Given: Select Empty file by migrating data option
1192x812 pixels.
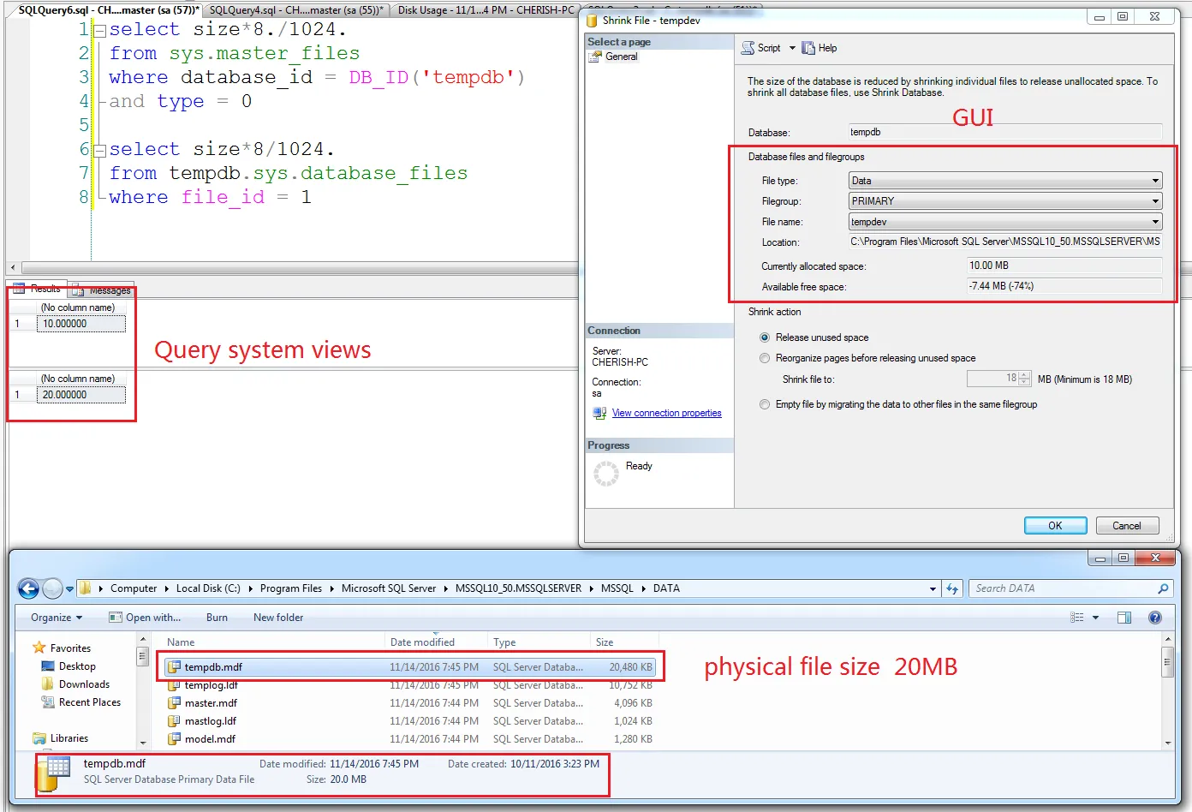Looking at the screenshot, I should 765,404.
